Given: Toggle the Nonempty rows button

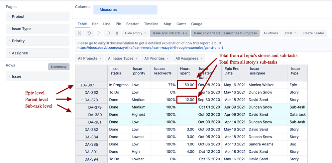Looking at the screenshot, I should 59,67.
